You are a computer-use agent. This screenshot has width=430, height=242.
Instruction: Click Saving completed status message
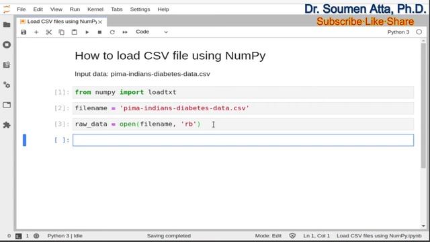pos(169,236)
